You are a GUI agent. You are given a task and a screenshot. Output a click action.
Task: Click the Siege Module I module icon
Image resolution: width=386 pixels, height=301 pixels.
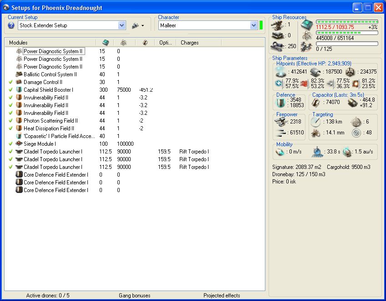pyautogui.click(x=19, y=144)
